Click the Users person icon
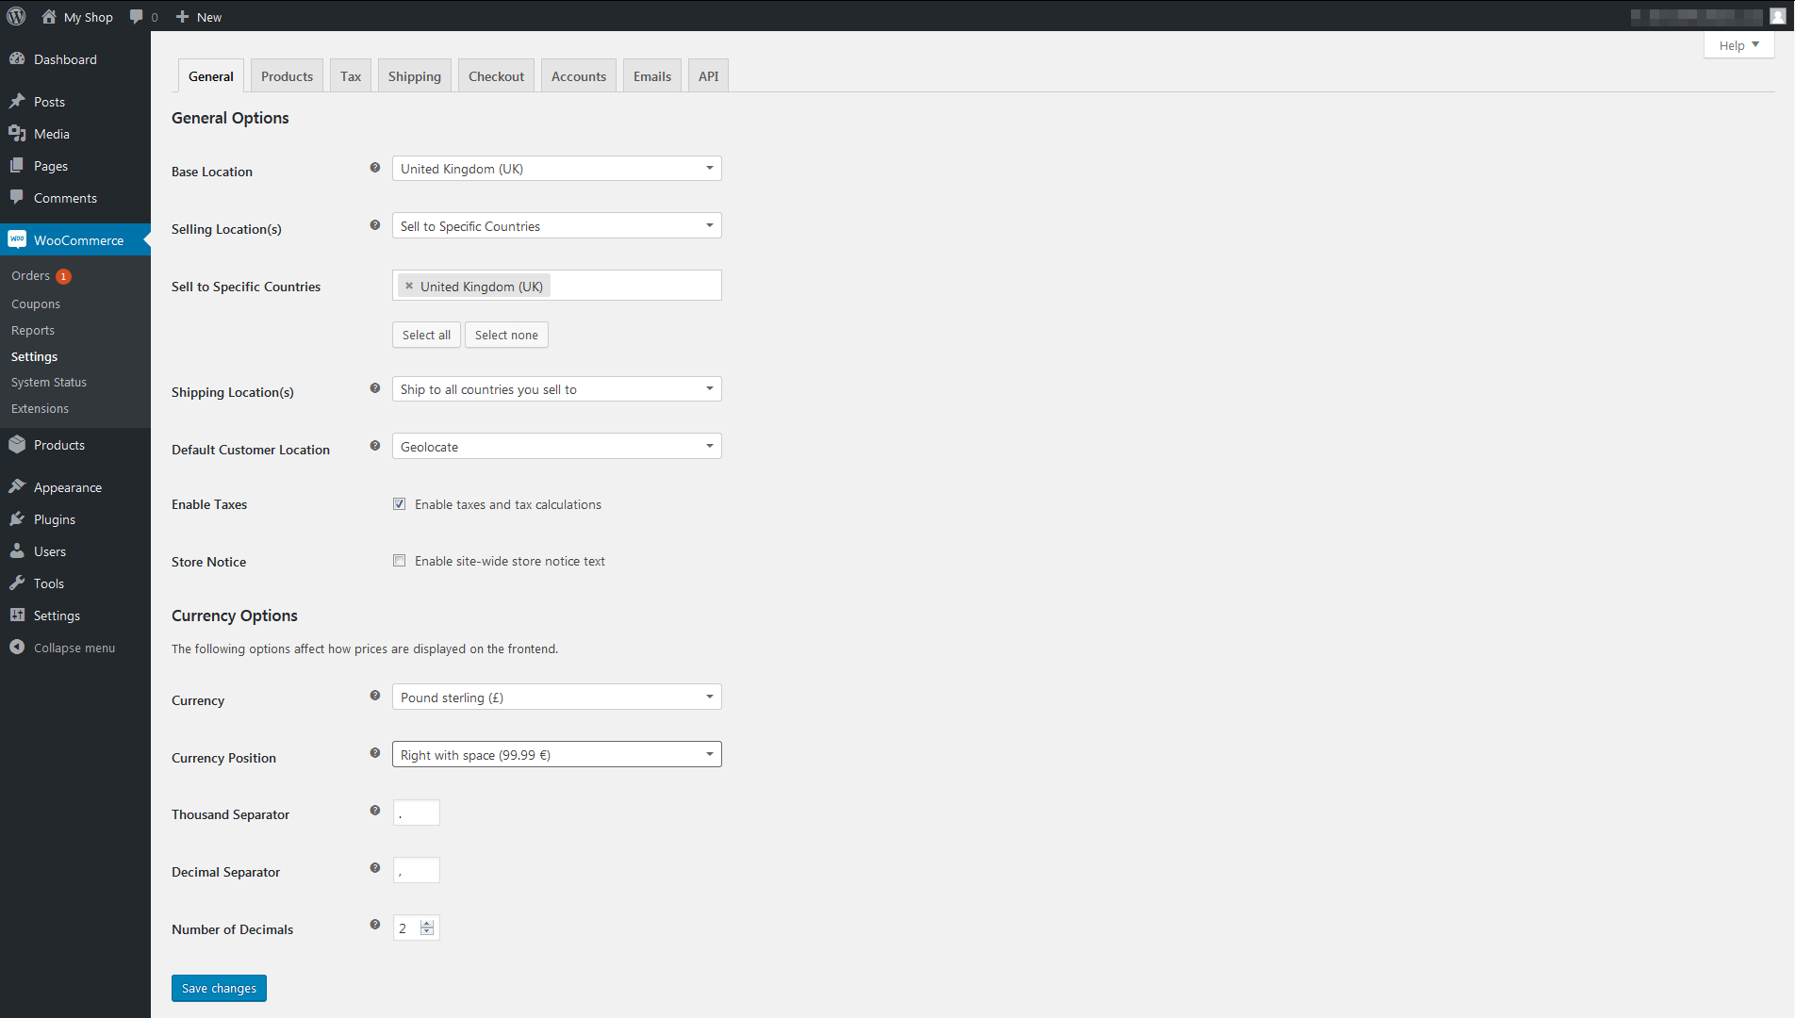This screenshot has width=1795, height=1018. point(17,550)
